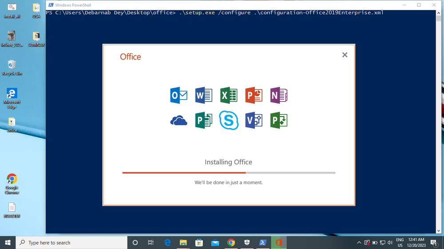Open Task View from the taskbar

click(151, 242)
